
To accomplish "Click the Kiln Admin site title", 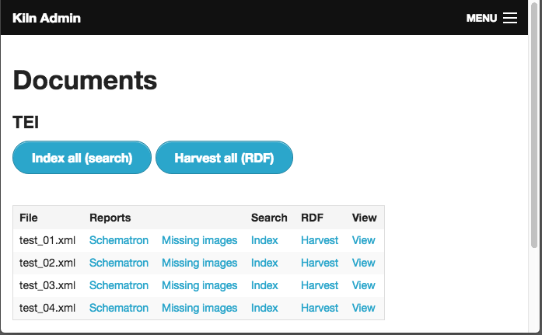I will 47,18.
